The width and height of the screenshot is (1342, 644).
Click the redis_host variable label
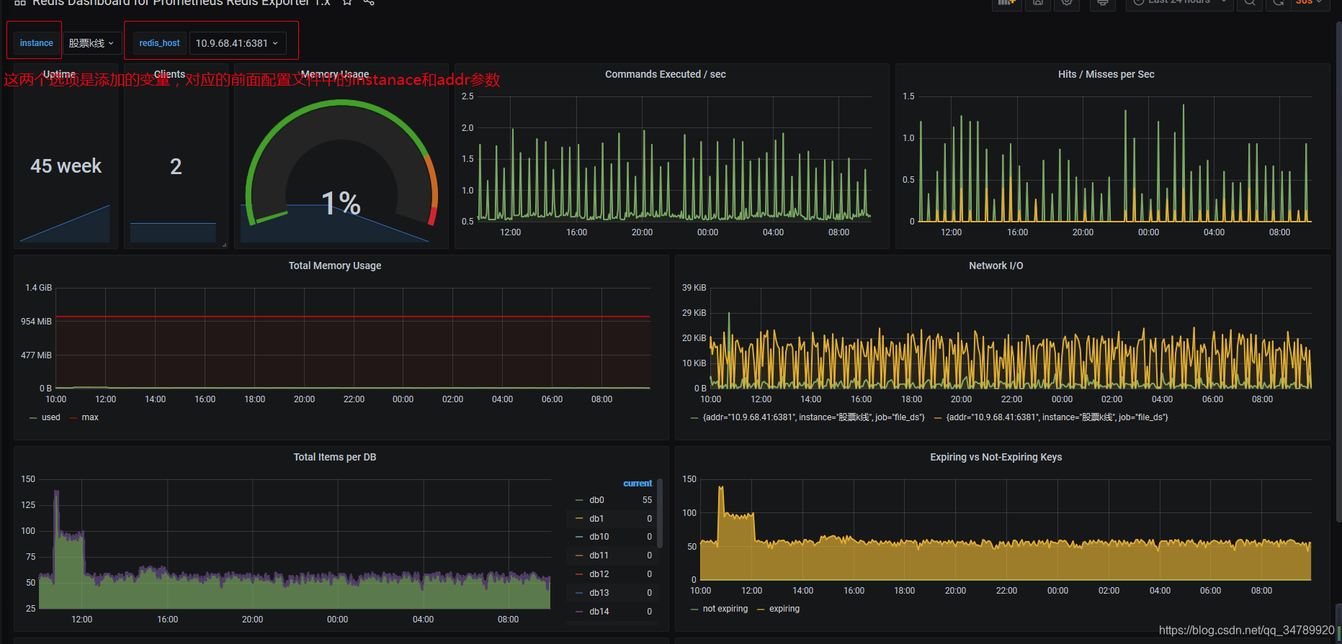tap(159, 43)
